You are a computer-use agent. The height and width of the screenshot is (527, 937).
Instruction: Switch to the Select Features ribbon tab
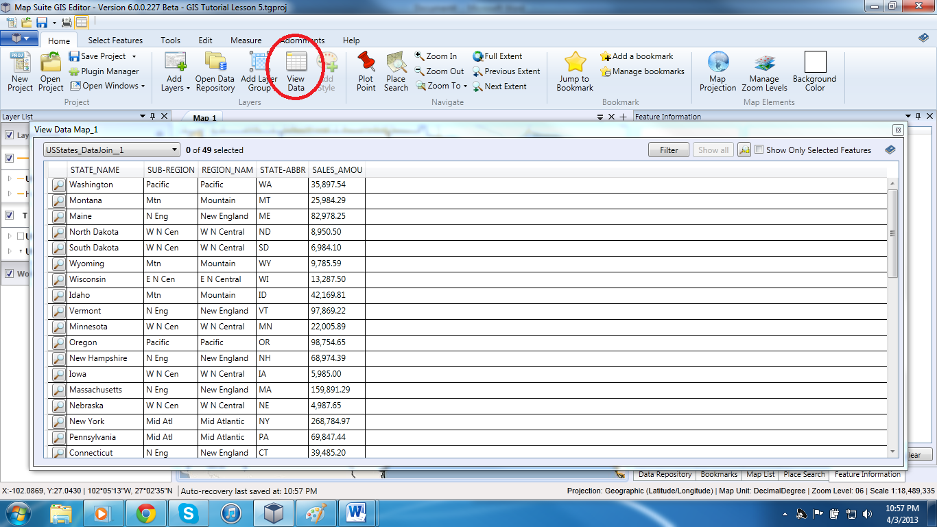click(115, 40)
